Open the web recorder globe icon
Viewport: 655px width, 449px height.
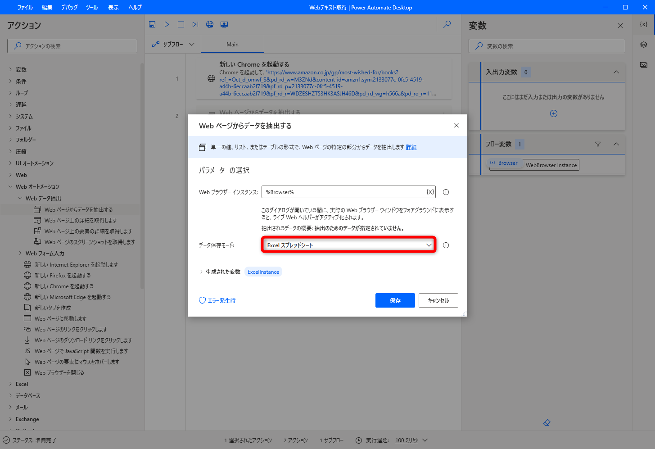click(x=209, y=24)
